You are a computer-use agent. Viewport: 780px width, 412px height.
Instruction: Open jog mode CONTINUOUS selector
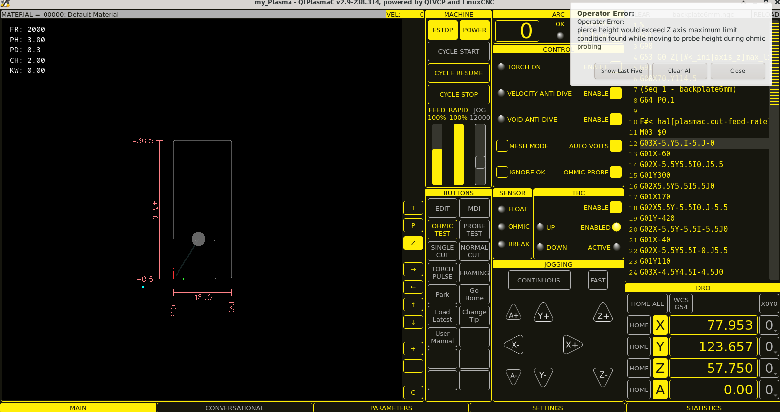point(539,280)
